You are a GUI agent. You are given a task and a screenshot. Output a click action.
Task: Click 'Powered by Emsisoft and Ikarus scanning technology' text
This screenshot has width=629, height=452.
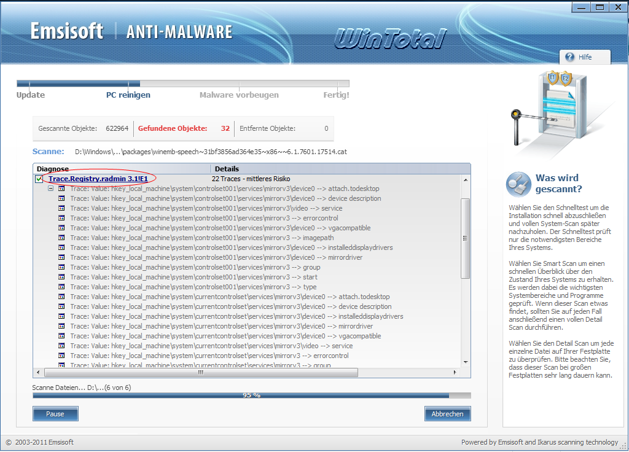coord(539,442)
